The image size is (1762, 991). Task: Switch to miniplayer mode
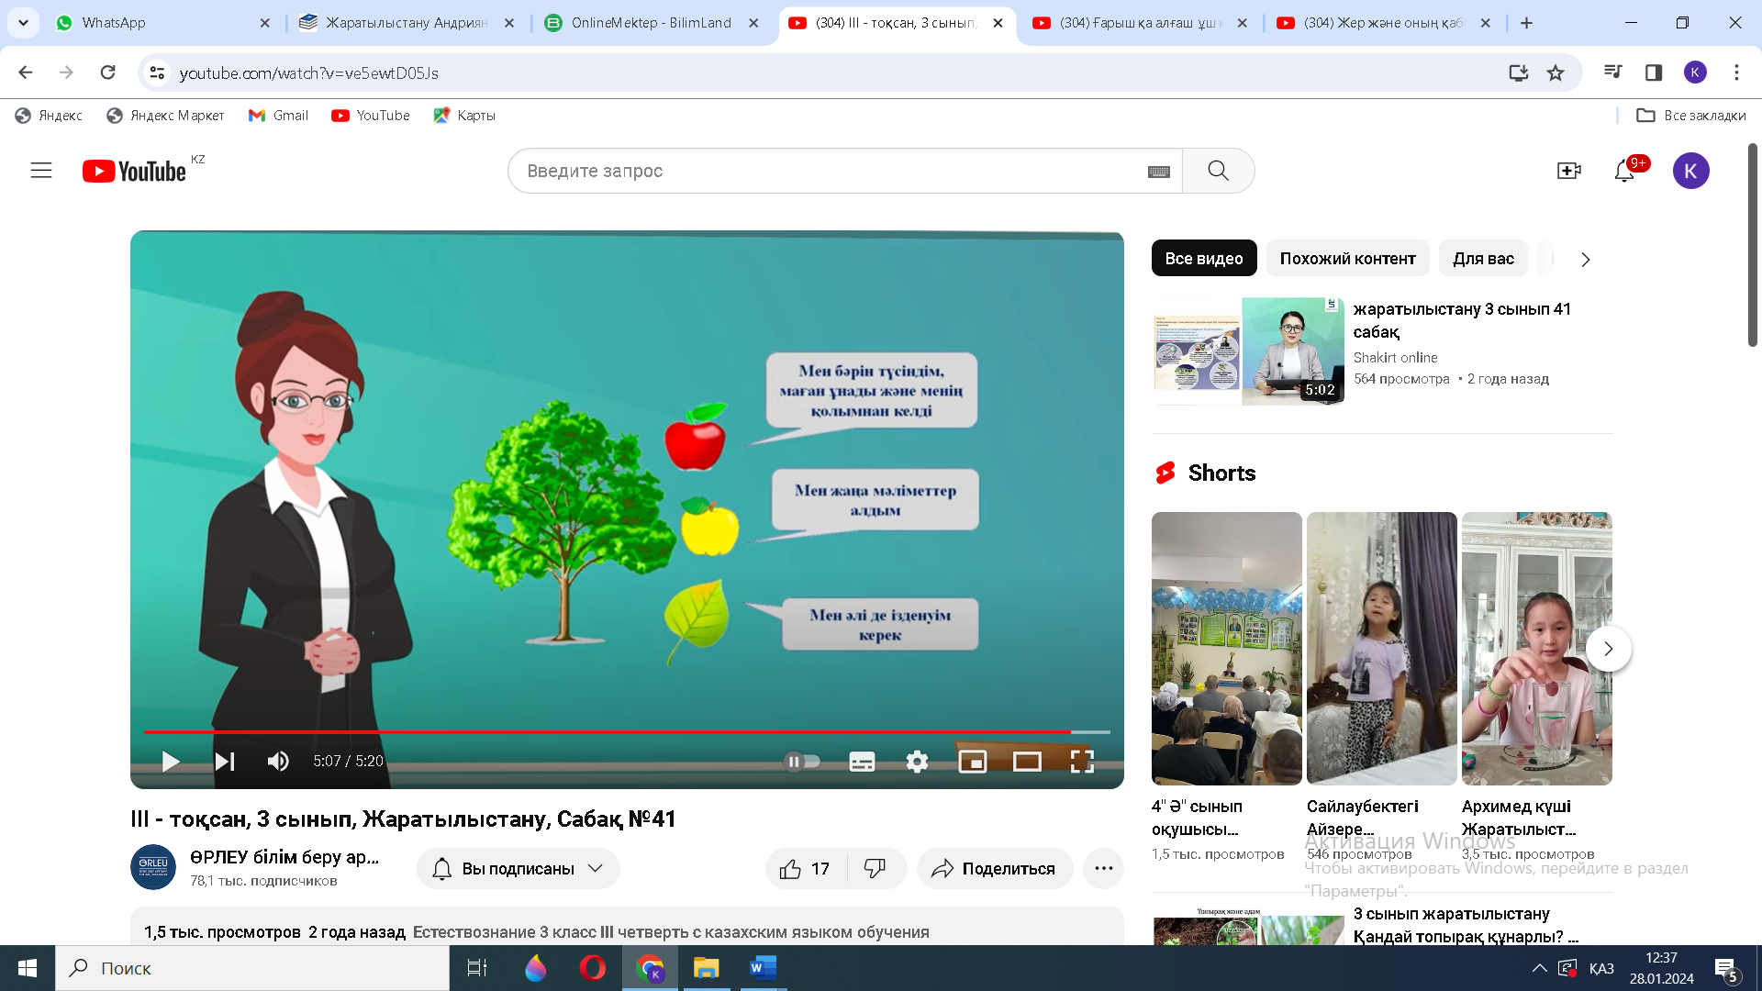[x=972, y=762]
